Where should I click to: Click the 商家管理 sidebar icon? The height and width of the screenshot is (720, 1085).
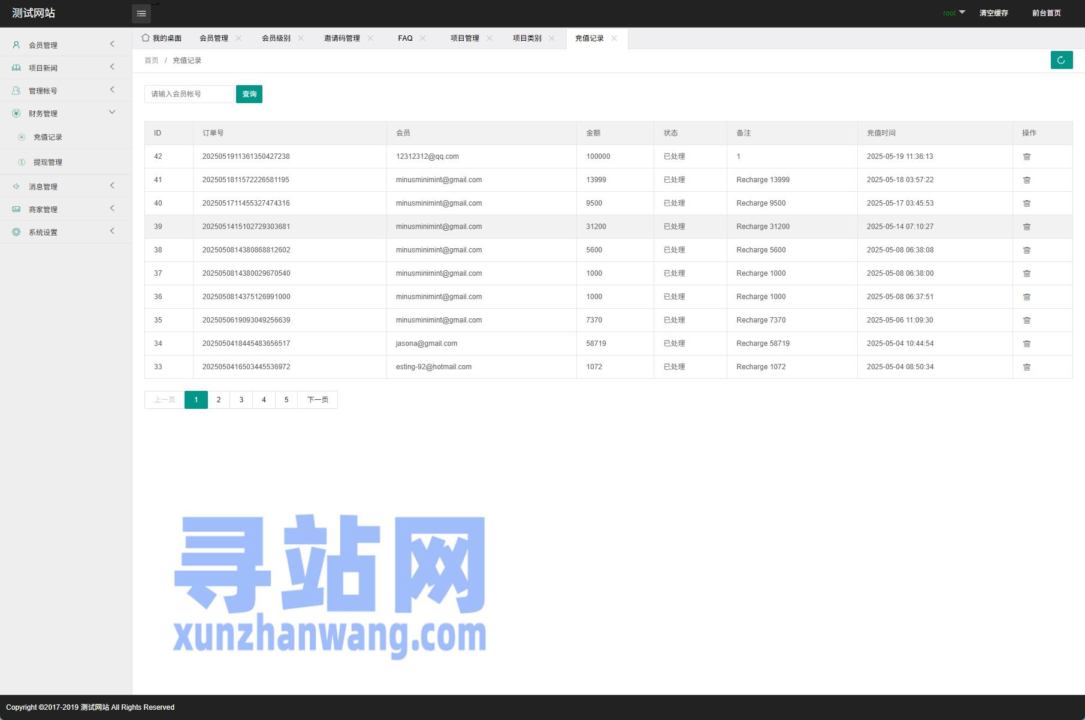pyautogui.click(x=16, y=209)
